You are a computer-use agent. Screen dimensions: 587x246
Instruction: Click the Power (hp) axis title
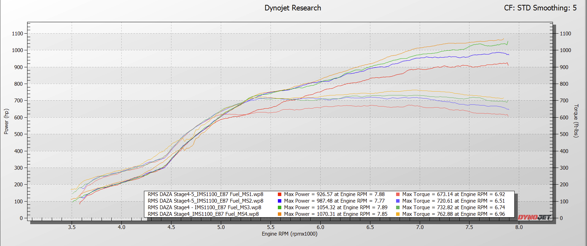[x=6, y=121]
